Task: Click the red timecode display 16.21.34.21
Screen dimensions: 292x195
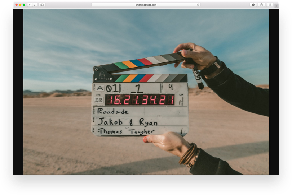Action: pos(140,100)
